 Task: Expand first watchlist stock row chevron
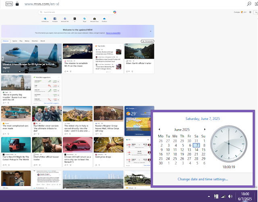(58, 81)
